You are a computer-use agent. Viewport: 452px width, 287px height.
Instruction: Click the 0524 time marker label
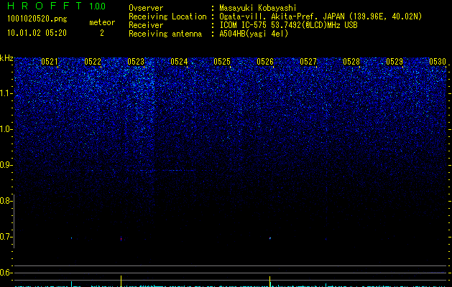(x=179, y=62)
